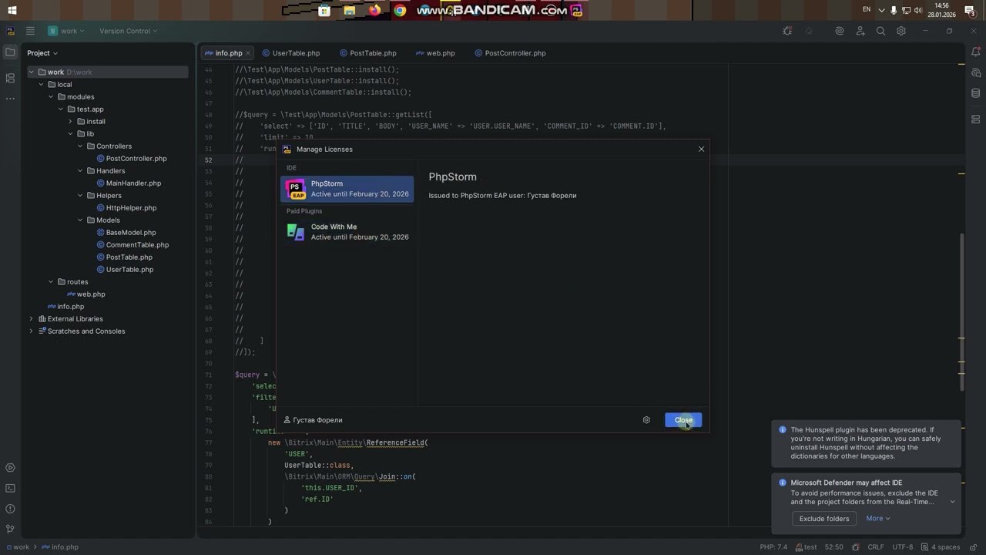Select CommentTable.php in project tree
The height and width of the screenshot is (555, 986).
[x=137, y=244]
